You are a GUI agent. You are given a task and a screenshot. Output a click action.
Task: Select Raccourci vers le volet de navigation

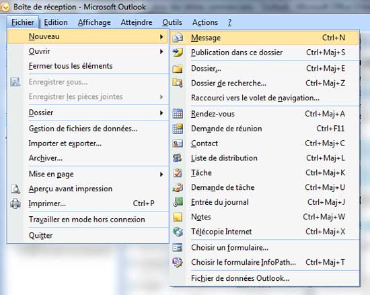pyautogui.click(x=264, y=98)
